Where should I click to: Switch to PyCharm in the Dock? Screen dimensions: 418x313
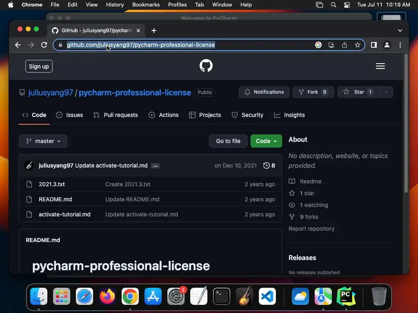[346, 296]
